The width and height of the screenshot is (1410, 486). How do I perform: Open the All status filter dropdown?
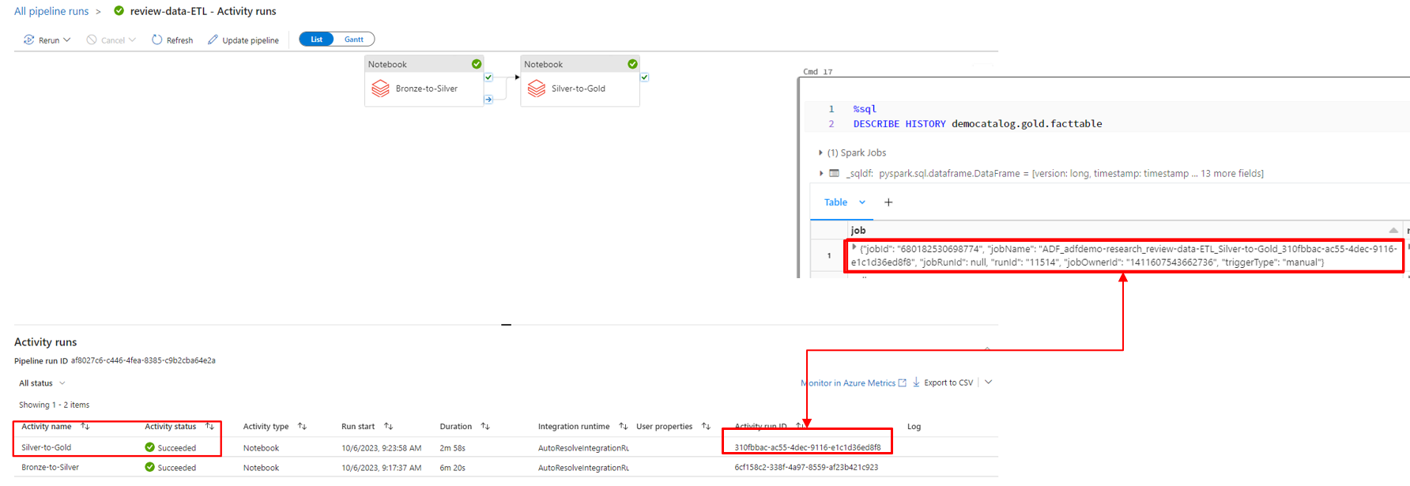[42, 383]
